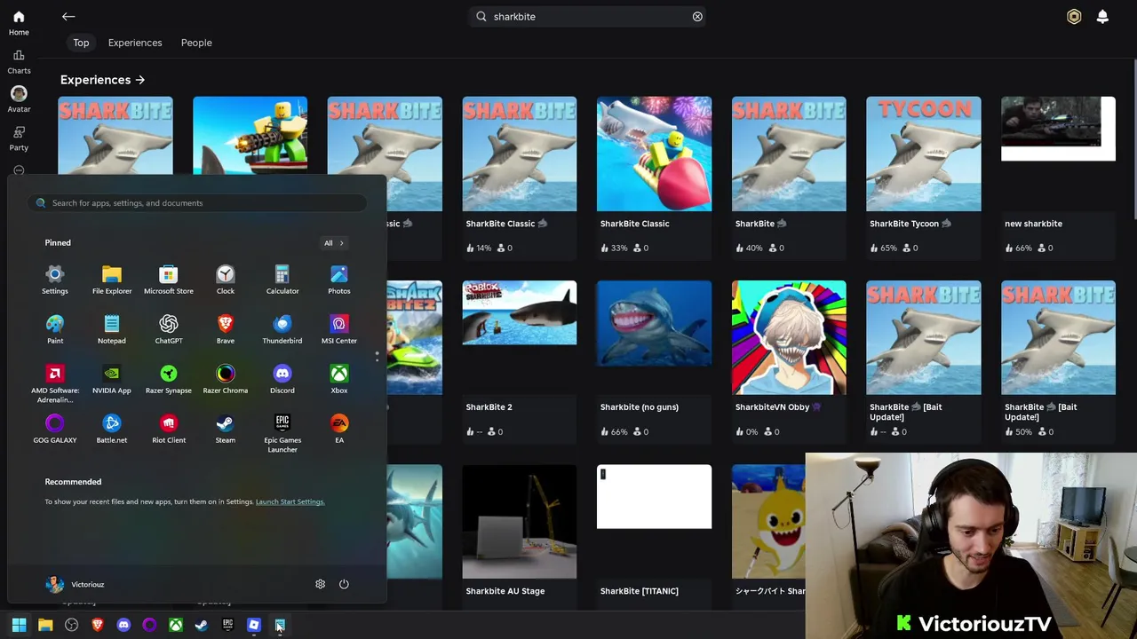1137x639 pixels.
Task: Expand the All apps list
Action: [333, 242]
